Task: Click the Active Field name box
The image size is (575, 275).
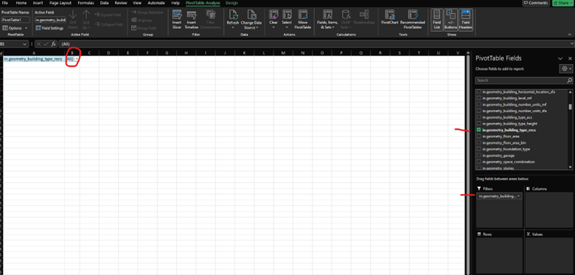Action: [50, 20]
